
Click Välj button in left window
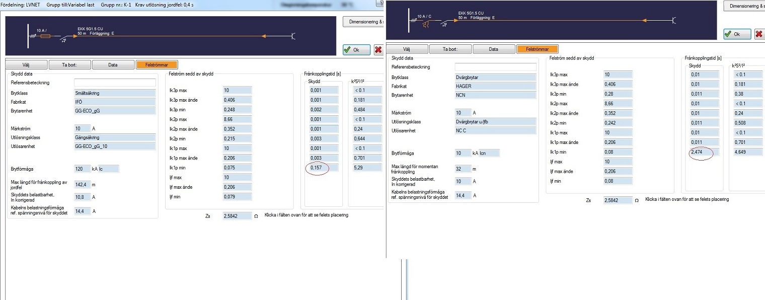point(27,65)
